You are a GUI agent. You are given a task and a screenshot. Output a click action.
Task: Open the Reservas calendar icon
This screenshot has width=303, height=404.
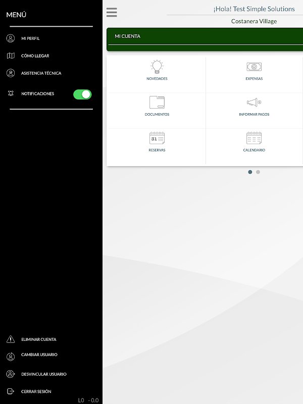point(157,138)
